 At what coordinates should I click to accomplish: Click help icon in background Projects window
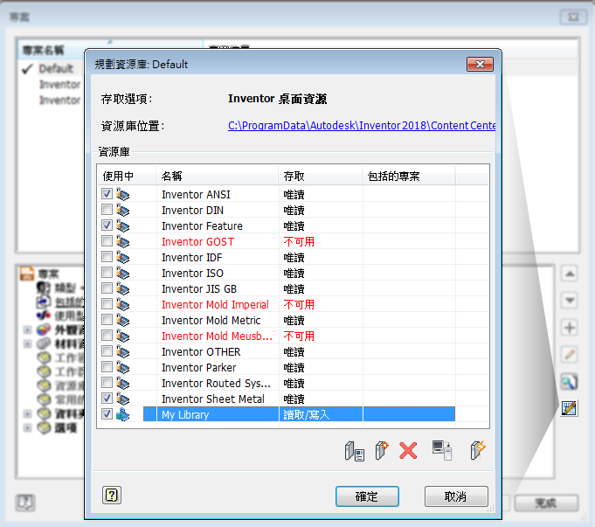[x=25, y=503]
